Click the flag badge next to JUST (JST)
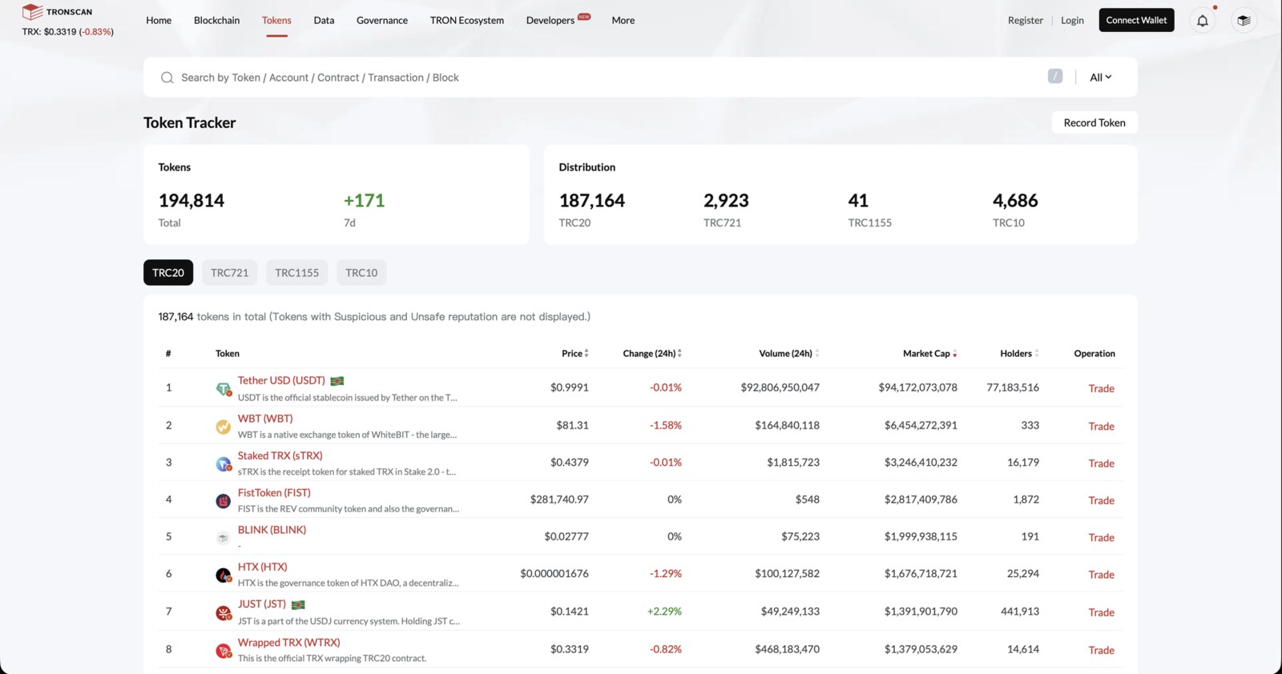The image size is (1282, 674). click(x=298, y=604)
